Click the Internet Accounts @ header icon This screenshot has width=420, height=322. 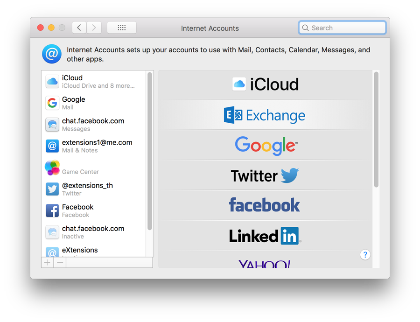coord(52,54)
